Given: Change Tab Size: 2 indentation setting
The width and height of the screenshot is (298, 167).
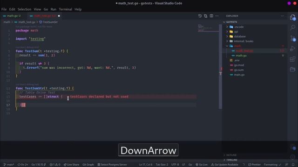Looking at the screenshot, I should click(x=162, y=165).
